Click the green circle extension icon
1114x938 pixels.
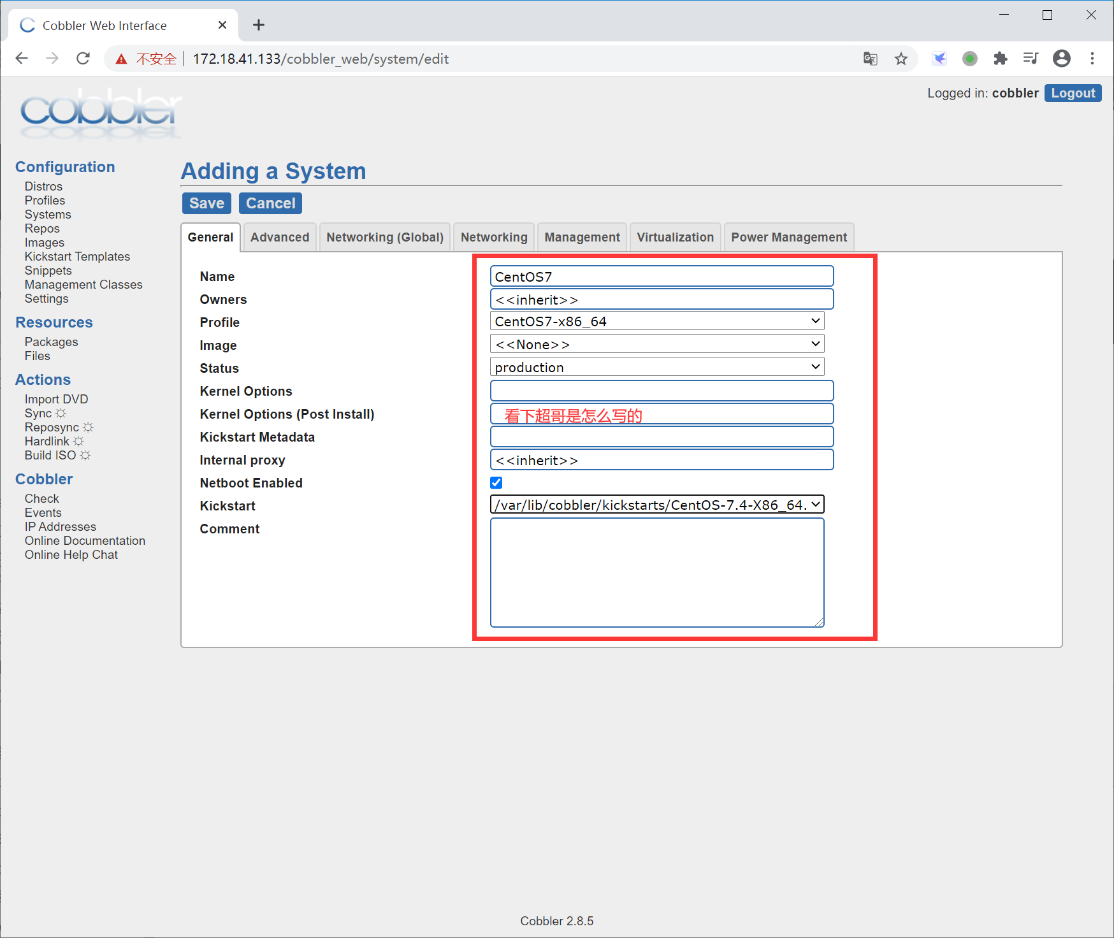[x=970, y=59]
